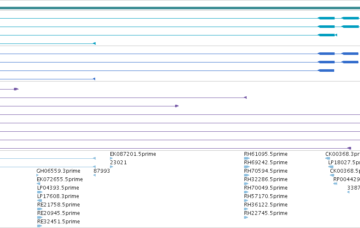Select the feature glyph beneath RE21758.5prime
This screenshot has height=228, width=360.
[40, 209]
